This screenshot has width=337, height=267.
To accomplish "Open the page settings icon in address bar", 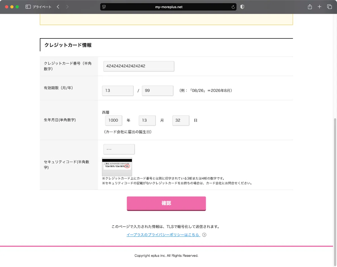I will tap(104, 7).
